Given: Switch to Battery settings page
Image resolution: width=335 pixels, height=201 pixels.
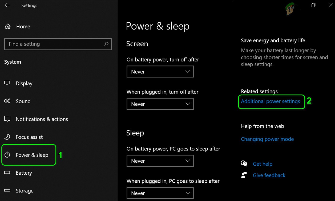Looking at the screenshot, I should tap(24, 173).
